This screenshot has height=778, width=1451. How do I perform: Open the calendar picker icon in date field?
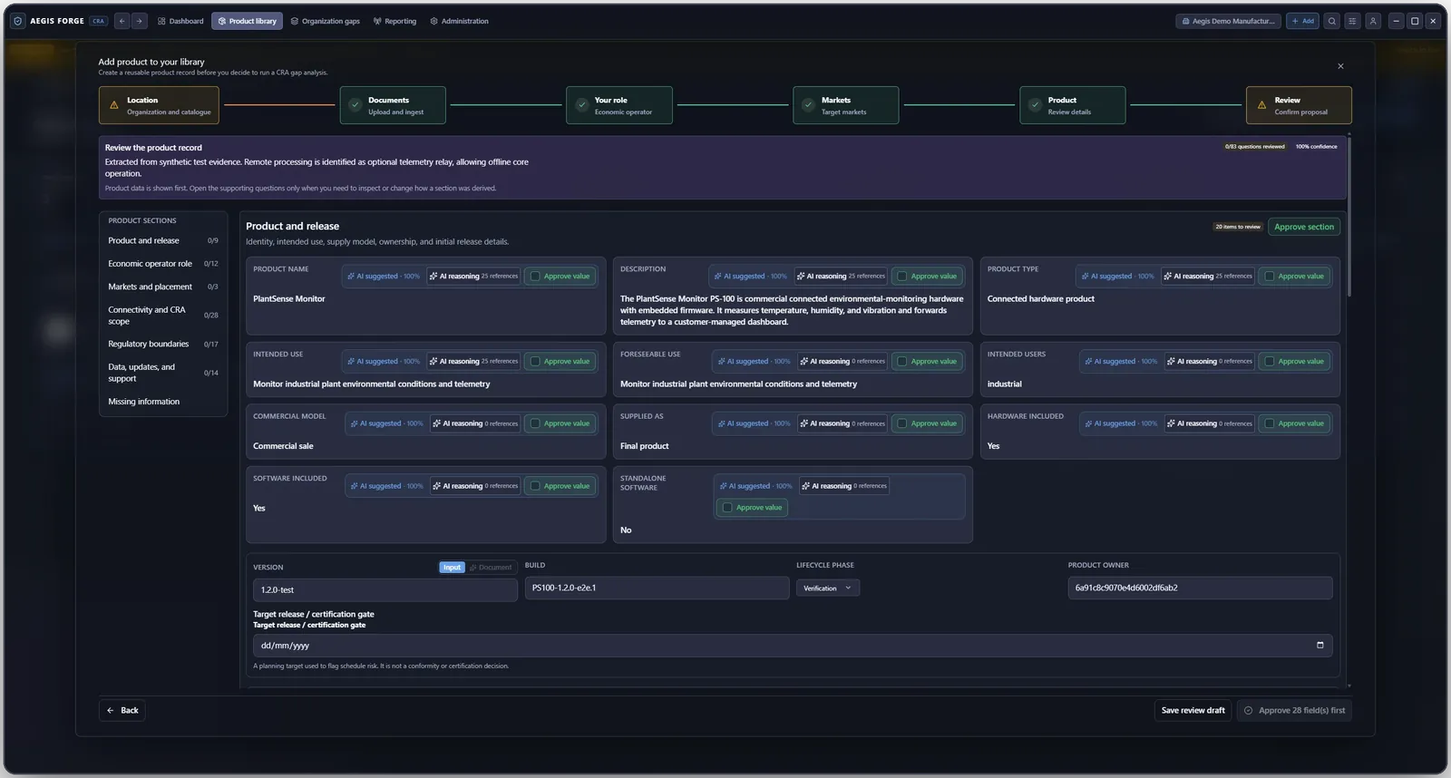[x=1320, y=646]
